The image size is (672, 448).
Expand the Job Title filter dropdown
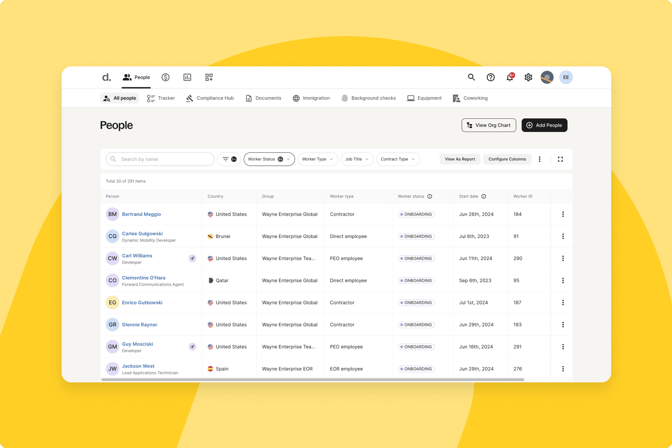(x=356, y=159)
